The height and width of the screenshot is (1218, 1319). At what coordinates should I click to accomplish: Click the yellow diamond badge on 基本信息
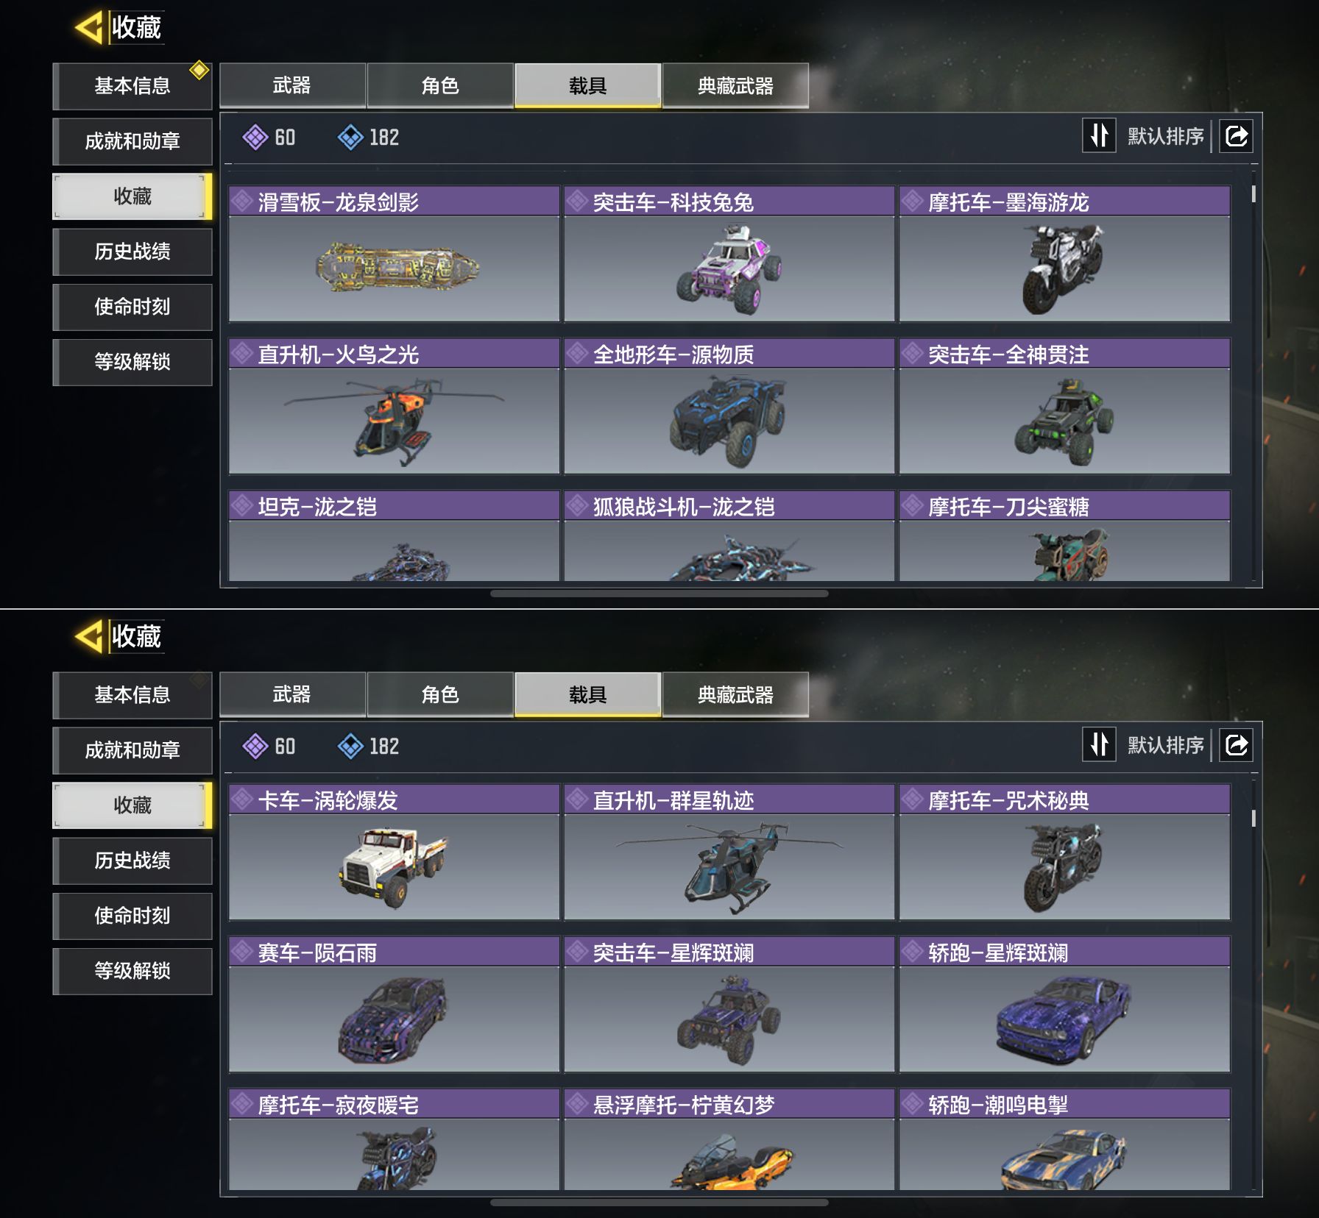pos(199,70)
